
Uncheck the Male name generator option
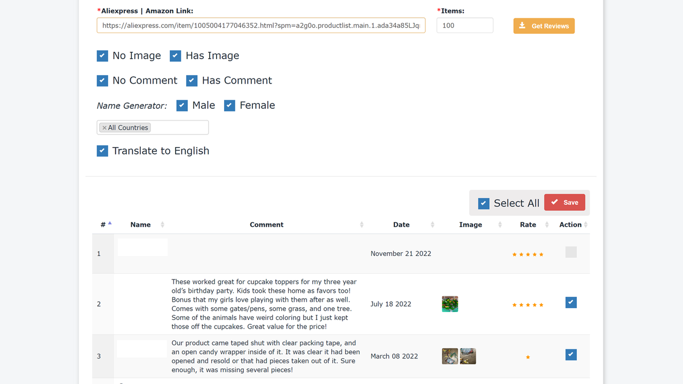tap(182, 105)
